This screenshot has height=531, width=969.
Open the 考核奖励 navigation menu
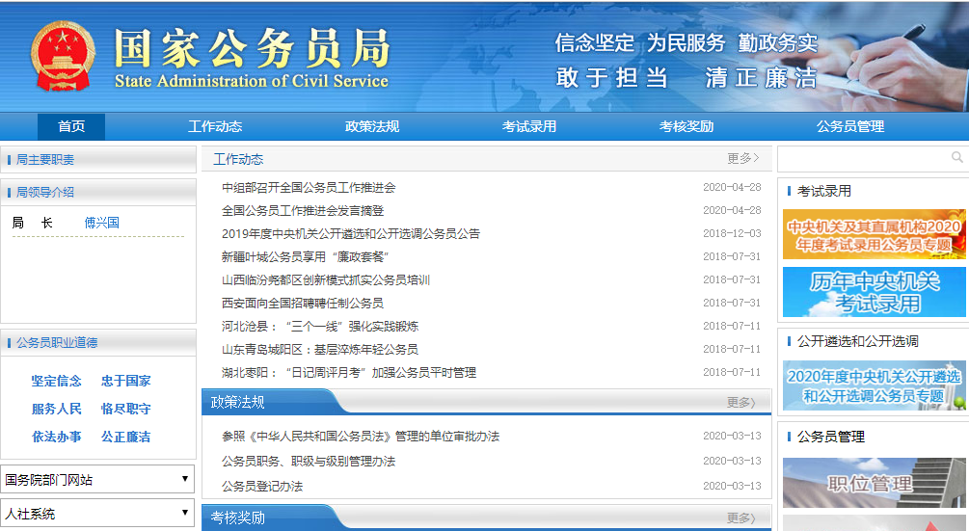point(686,126)
